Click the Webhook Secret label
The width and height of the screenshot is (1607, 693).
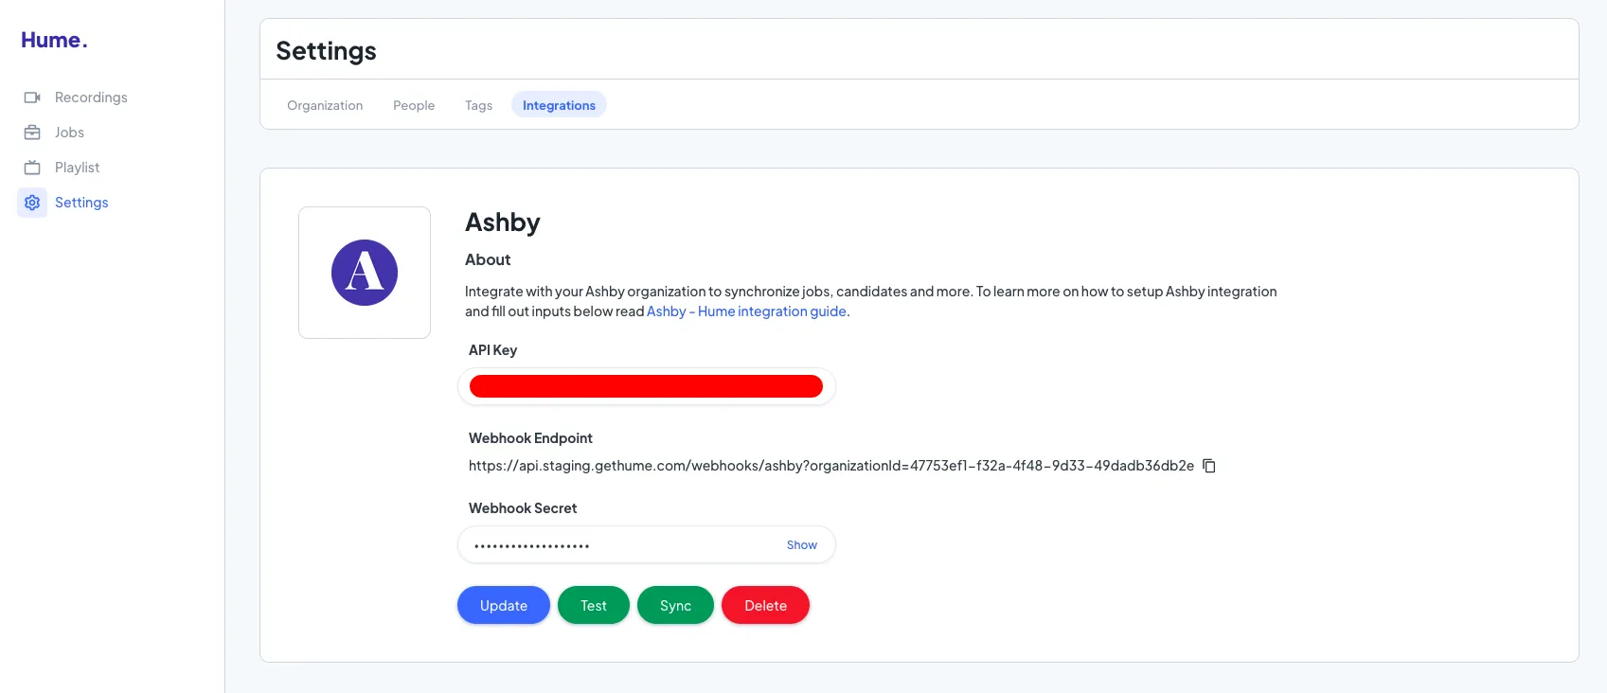coord(523,508)
